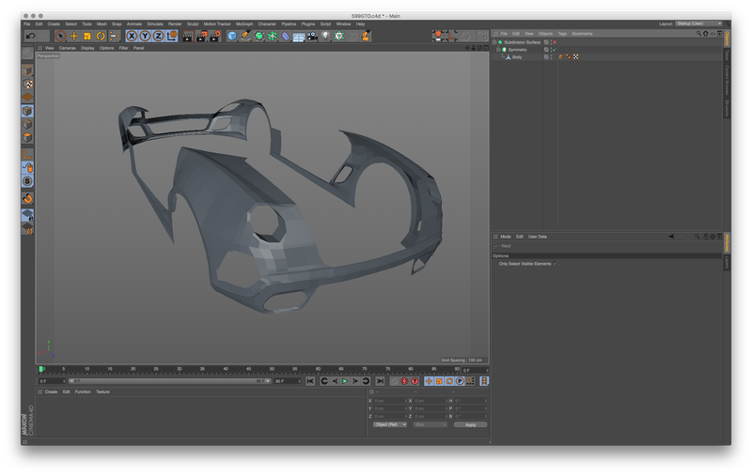The height and width of the screenshot is (475, 752).
Task: Open User Data menu in Attribute Manager
Action: (x=537, y=237)
